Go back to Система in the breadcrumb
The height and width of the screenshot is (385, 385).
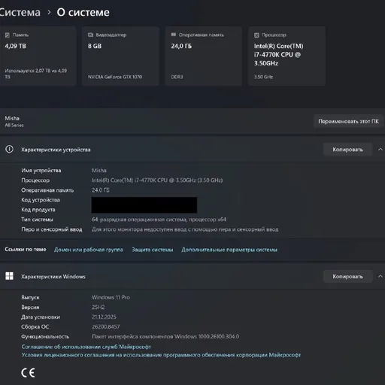click(x=20, y=13)
